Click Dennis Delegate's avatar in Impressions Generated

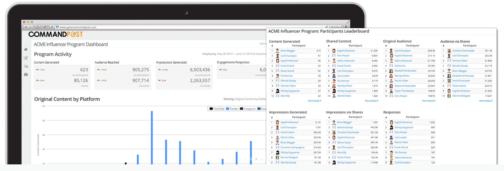(x=277, y=158)
